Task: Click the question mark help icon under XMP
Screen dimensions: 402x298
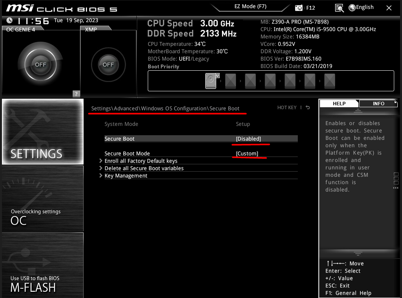Action: [x=76, y=94]
